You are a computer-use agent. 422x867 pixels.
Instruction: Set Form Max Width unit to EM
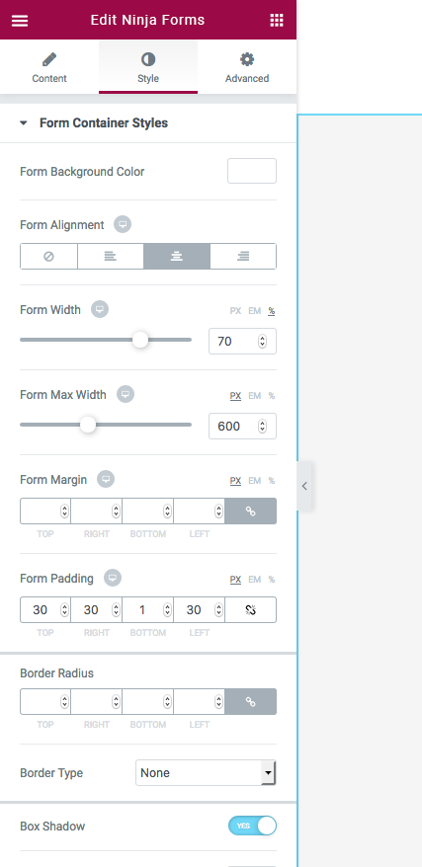[254, 396]
